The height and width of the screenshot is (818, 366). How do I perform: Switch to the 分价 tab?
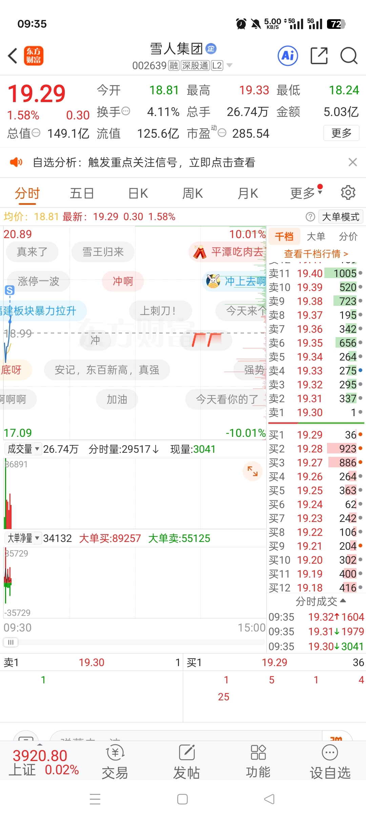point(348,236)
